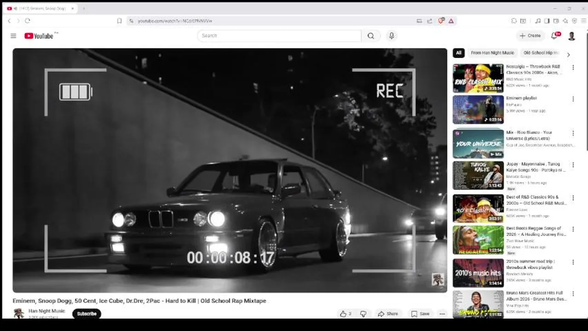
Task: Open the Brave shields lion icon
Action: (441, 21)
